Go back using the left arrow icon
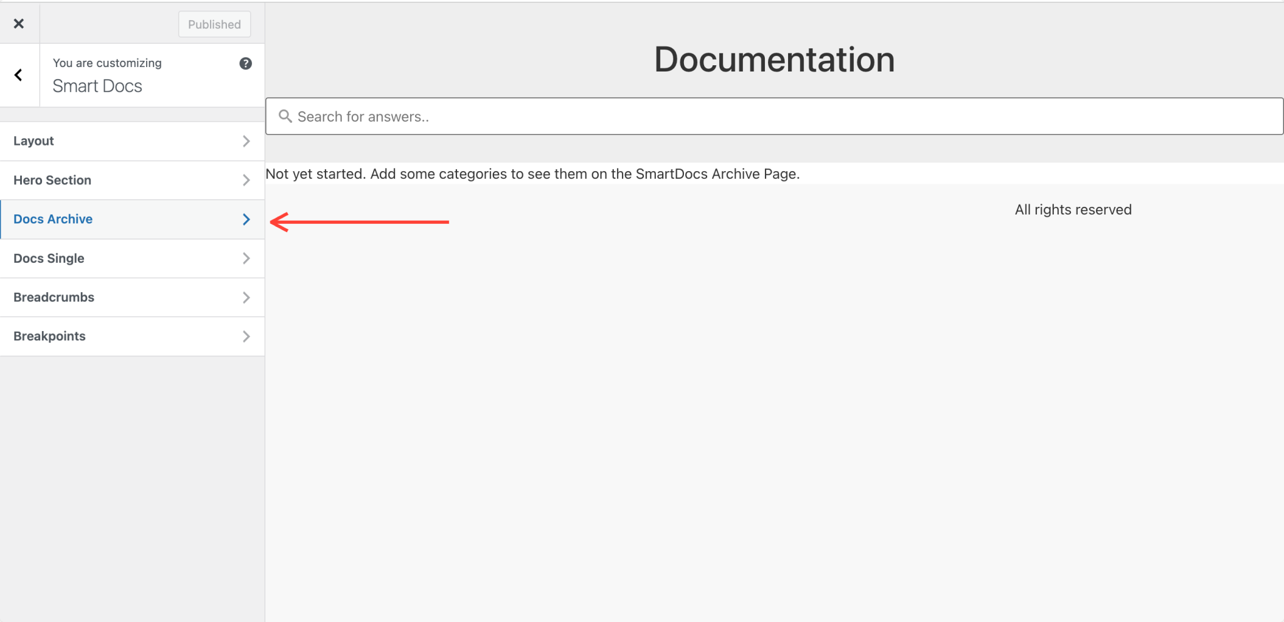This screenshot has height=622, width=1284. click(x=19, y=75)
